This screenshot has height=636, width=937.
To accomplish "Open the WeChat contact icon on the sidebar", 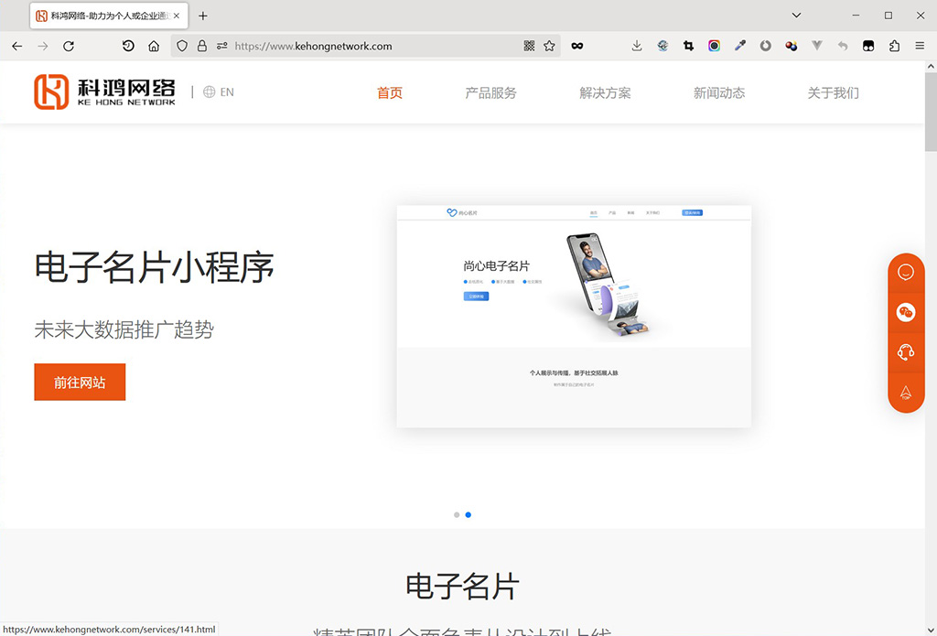I will 906,312.
